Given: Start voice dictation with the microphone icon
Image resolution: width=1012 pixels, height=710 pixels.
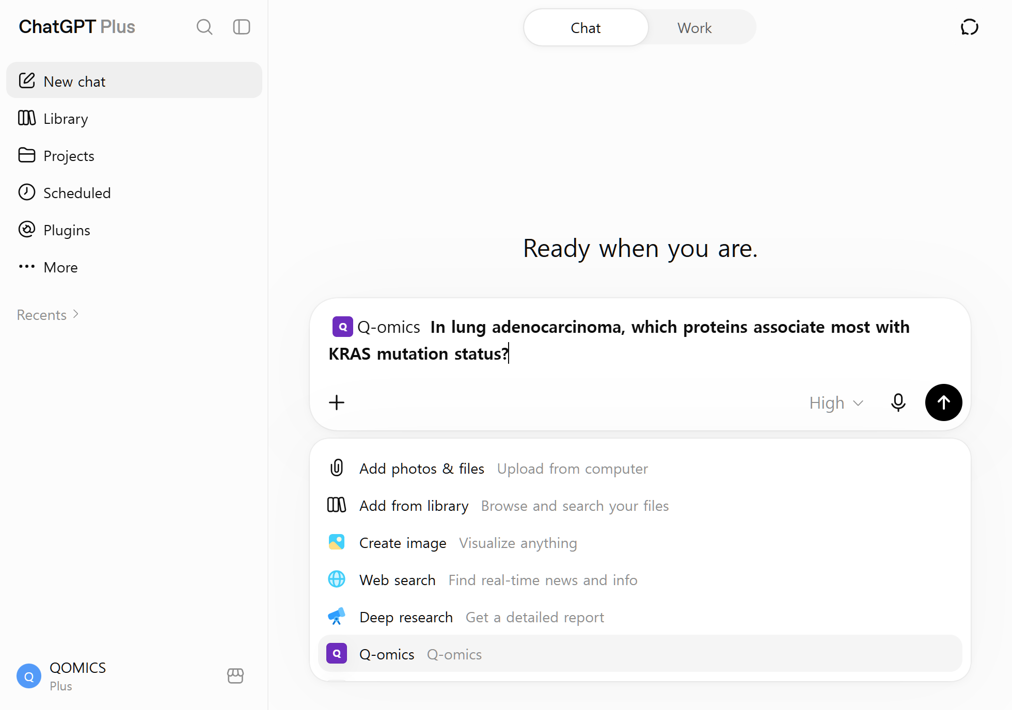Looking at the screenshot, I should pyautogui.click(x=898, y=402).
